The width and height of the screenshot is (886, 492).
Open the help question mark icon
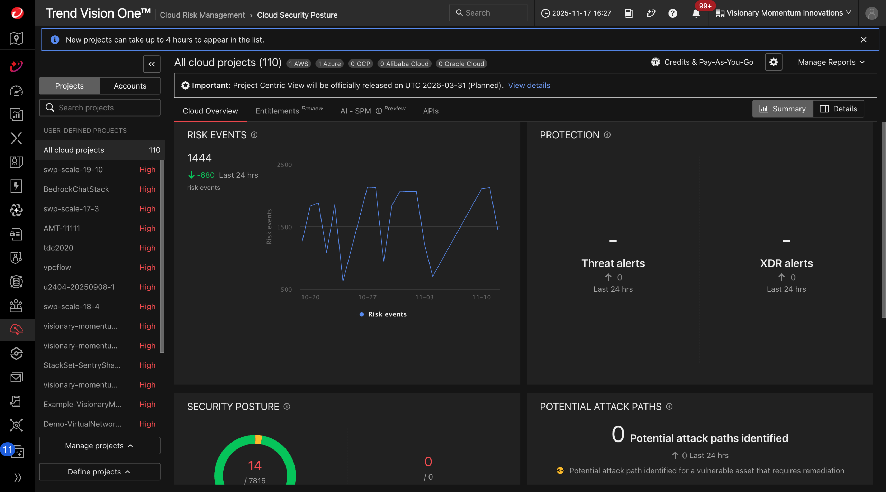[x=672, y=13]
